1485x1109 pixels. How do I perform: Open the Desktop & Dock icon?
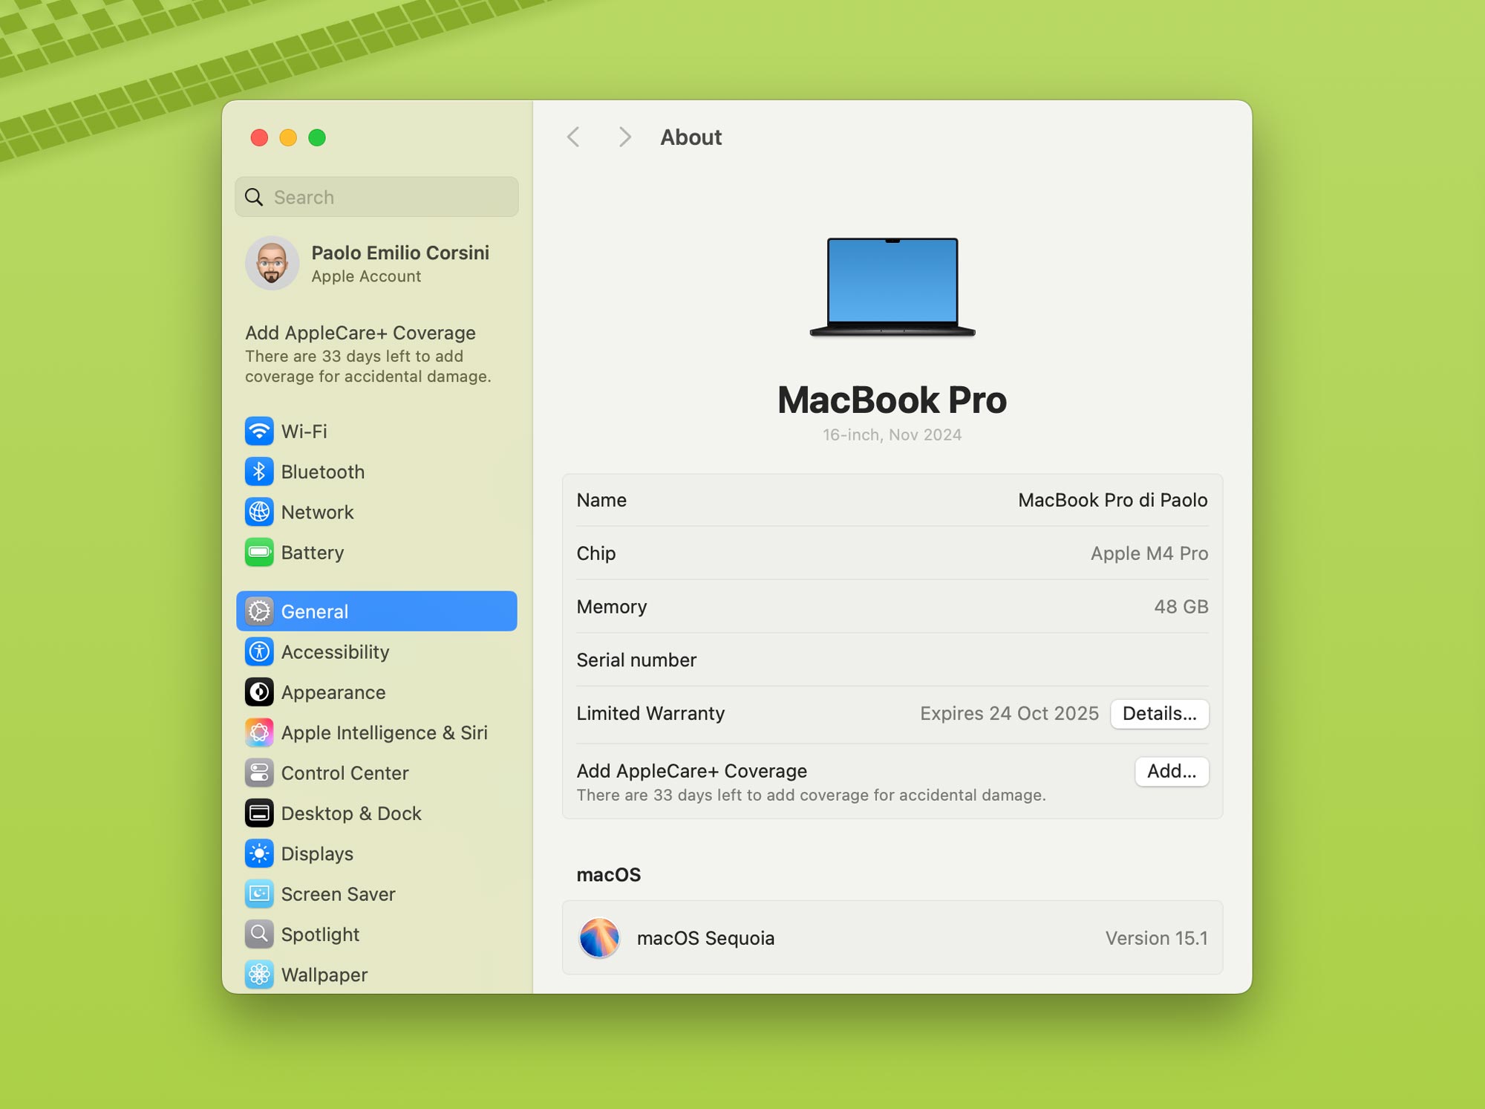259,813
